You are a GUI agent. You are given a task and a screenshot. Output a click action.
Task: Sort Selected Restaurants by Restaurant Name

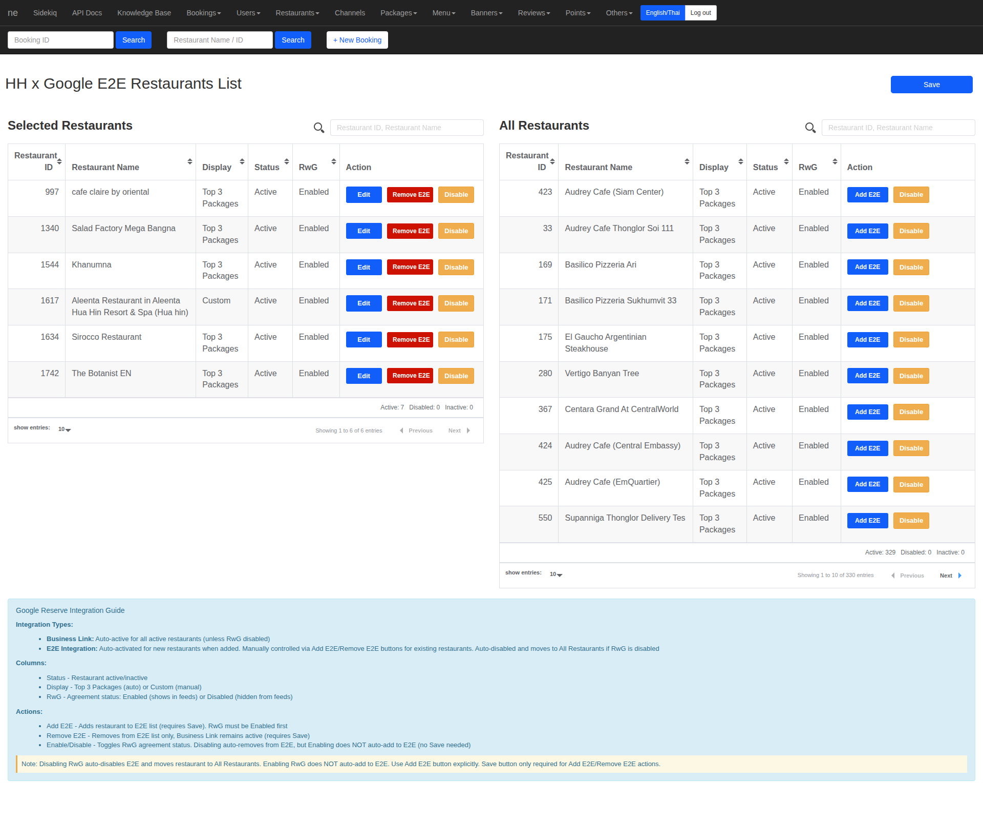pyautogui.click(x=189, y=161)
